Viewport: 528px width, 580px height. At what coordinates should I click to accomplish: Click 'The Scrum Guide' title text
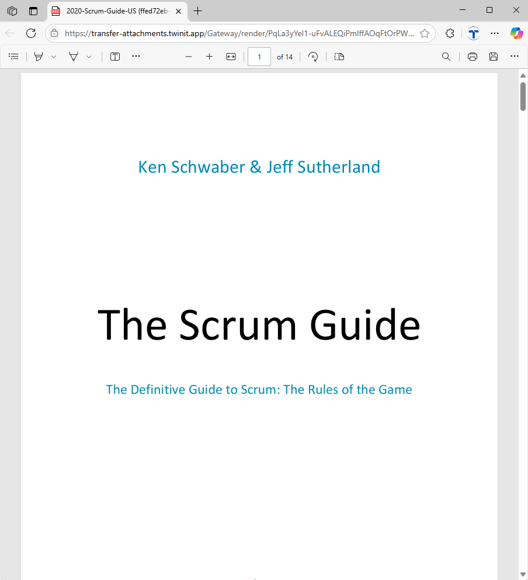pyautogui.click(x=259, y=325)
